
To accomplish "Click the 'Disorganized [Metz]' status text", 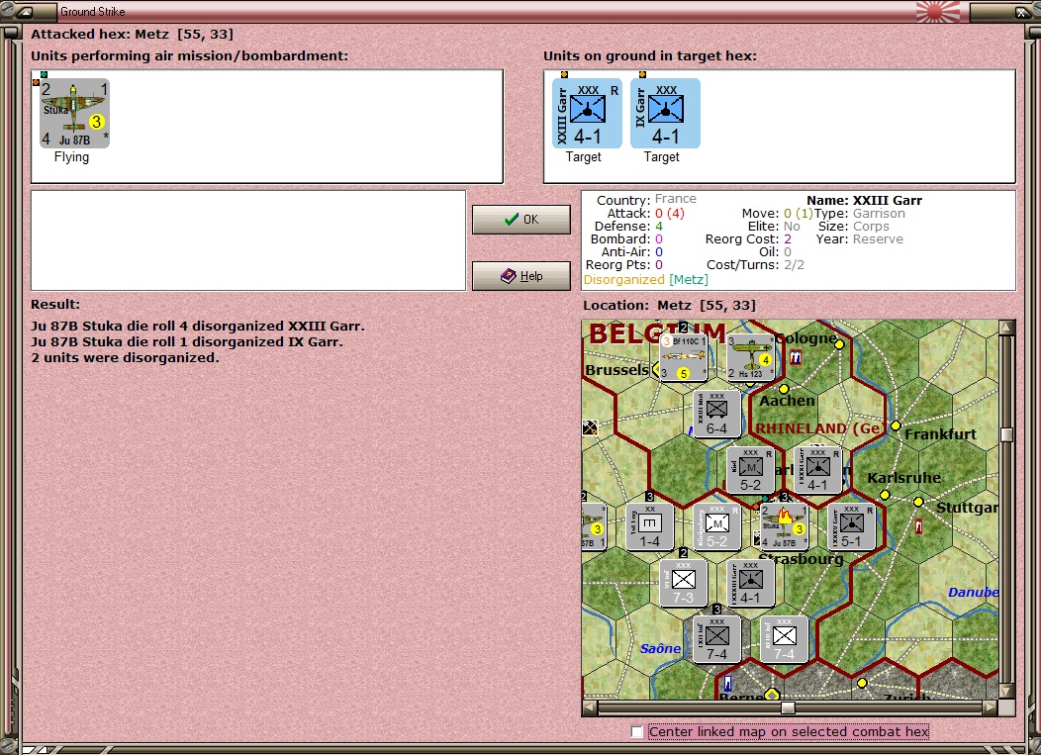I will [x=646, y=280].
